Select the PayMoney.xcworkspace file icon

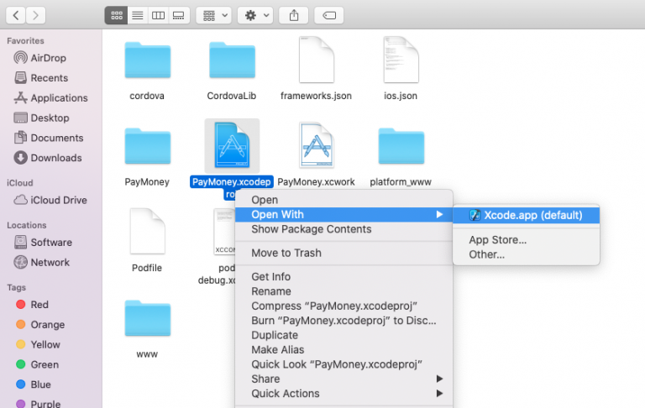[317, 146]
